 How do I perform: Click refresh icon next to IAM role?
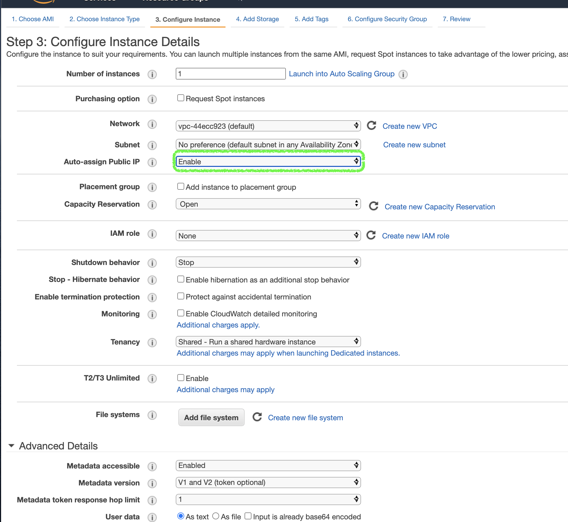tap(371, 235)
